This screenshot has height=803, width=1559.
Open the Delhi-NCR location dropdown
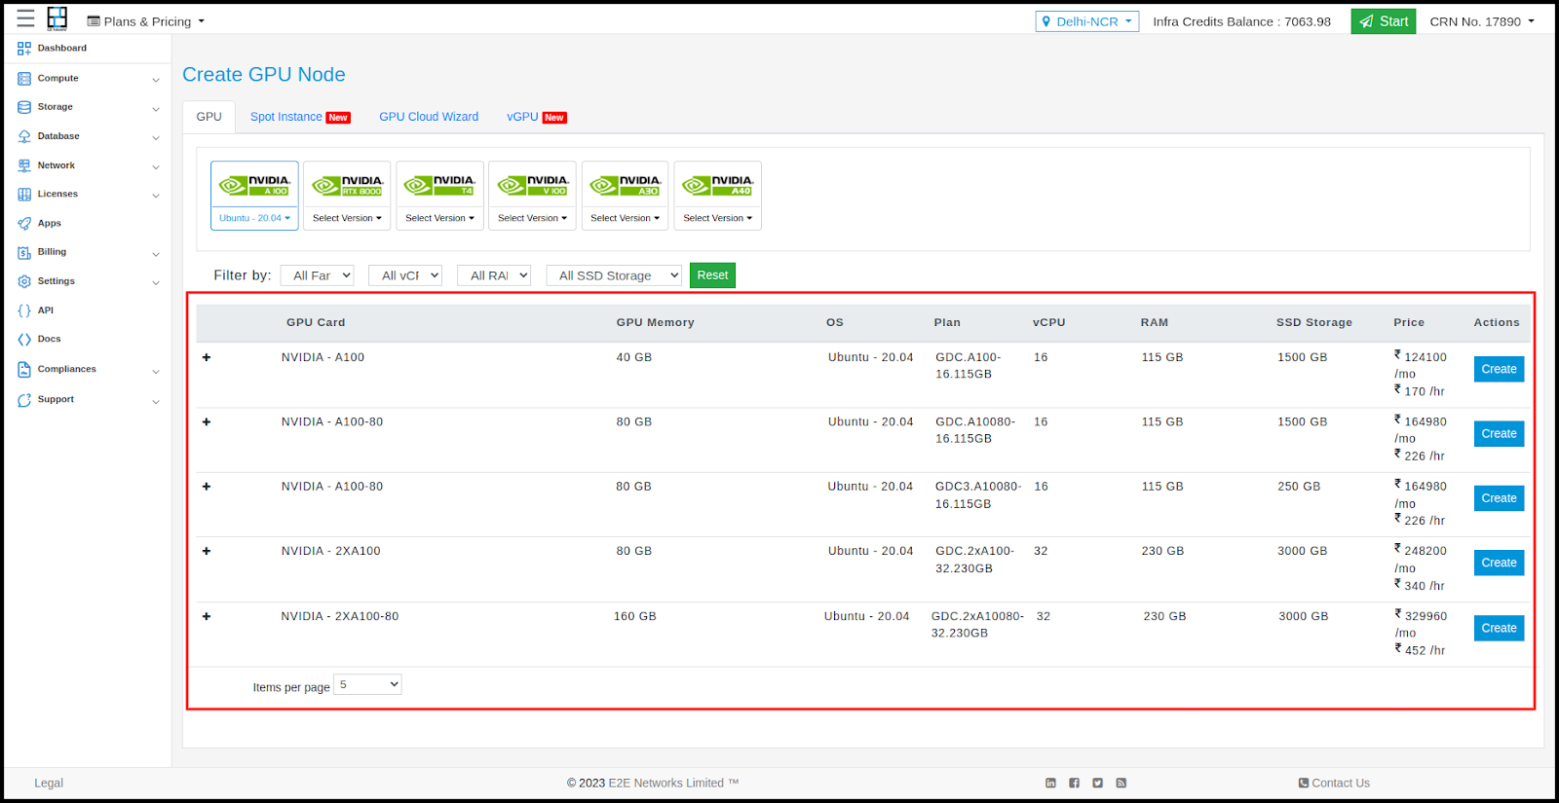tap(1086, 21)
